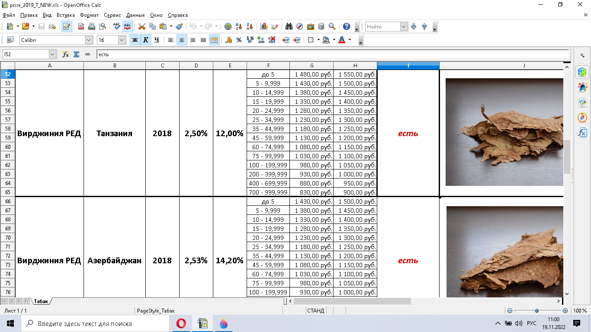Open the Правка menu
The height and width of the screenshot is (332, 591).
pos(29,15)
